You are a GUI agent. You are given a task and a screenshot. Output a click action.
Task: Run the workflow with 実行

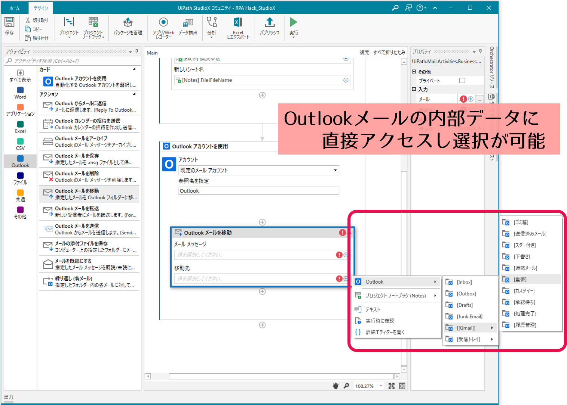(294, 28)
